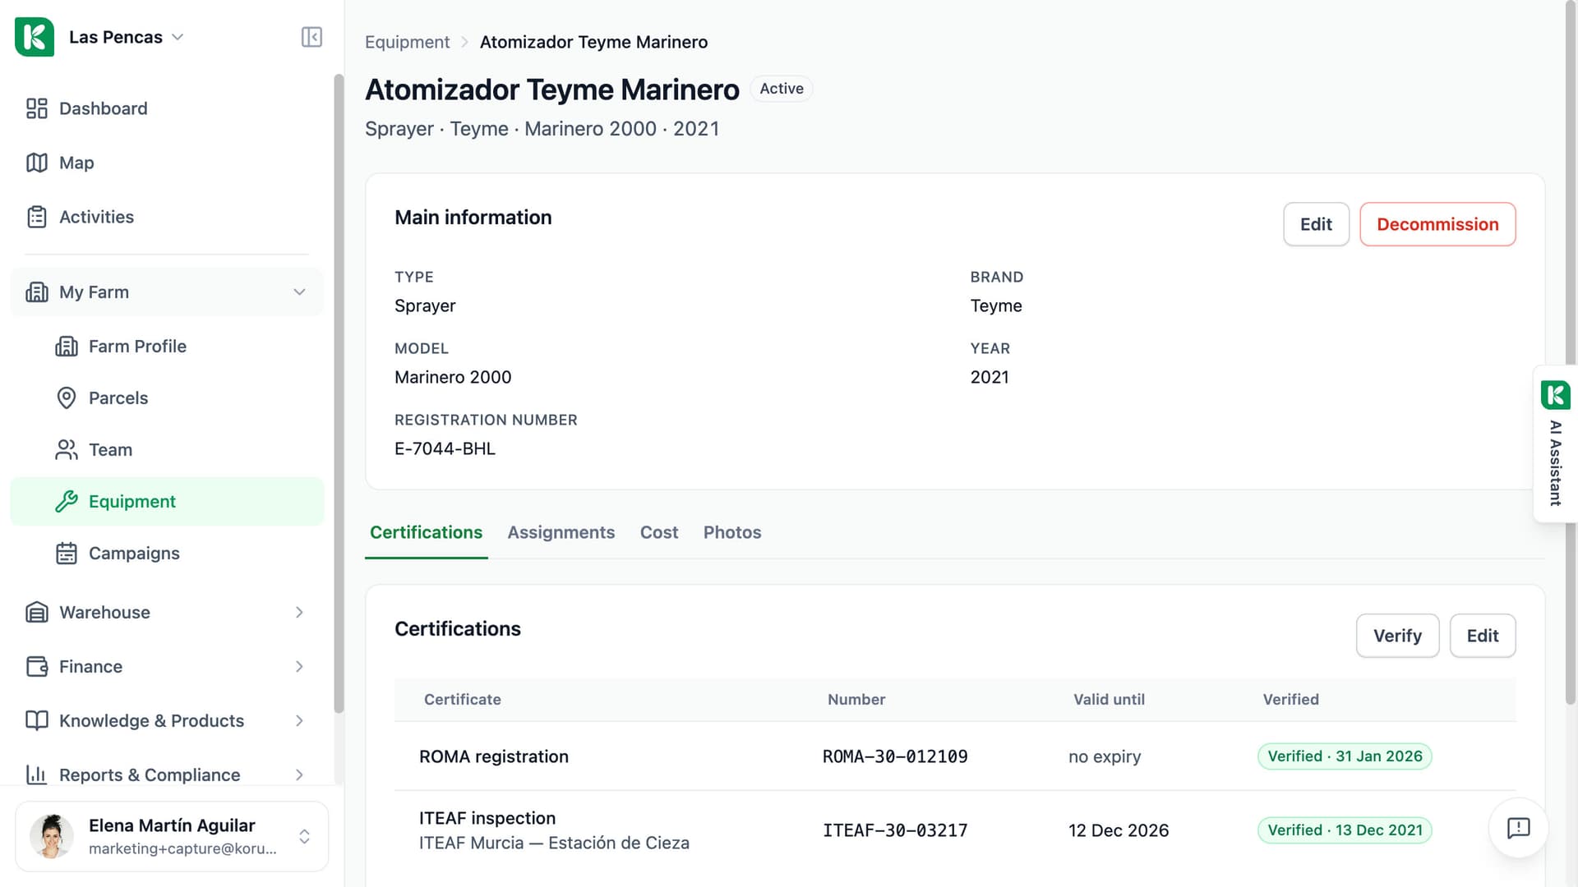Expand the Warehouse section chevron

[x=299, y=613]
